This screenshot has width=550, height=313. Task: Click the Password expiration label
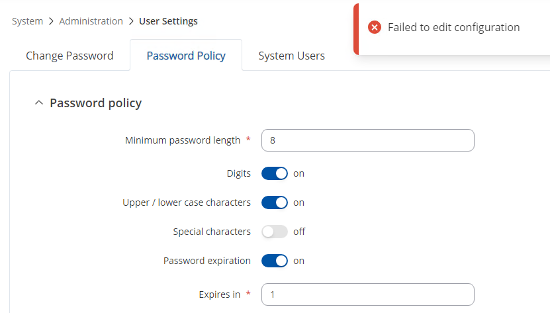coord(207,261)
